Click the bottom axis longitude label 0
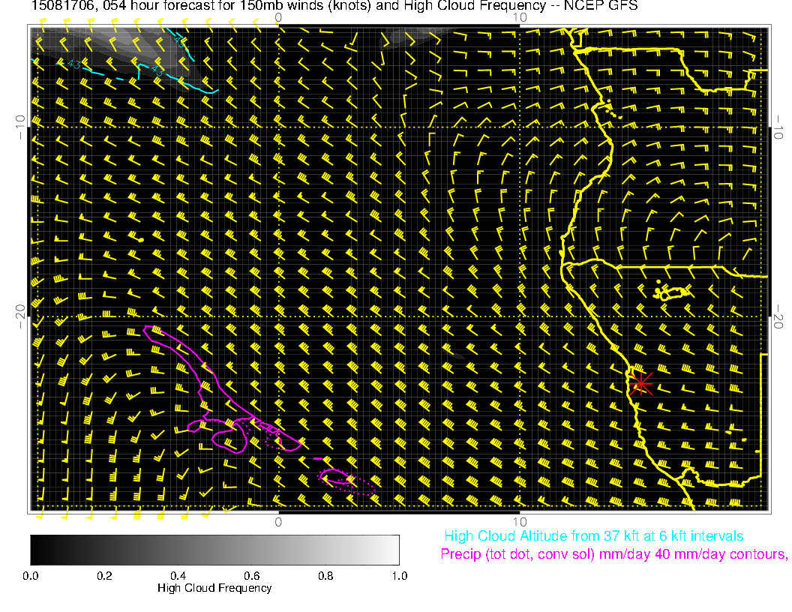 (277, 521)
